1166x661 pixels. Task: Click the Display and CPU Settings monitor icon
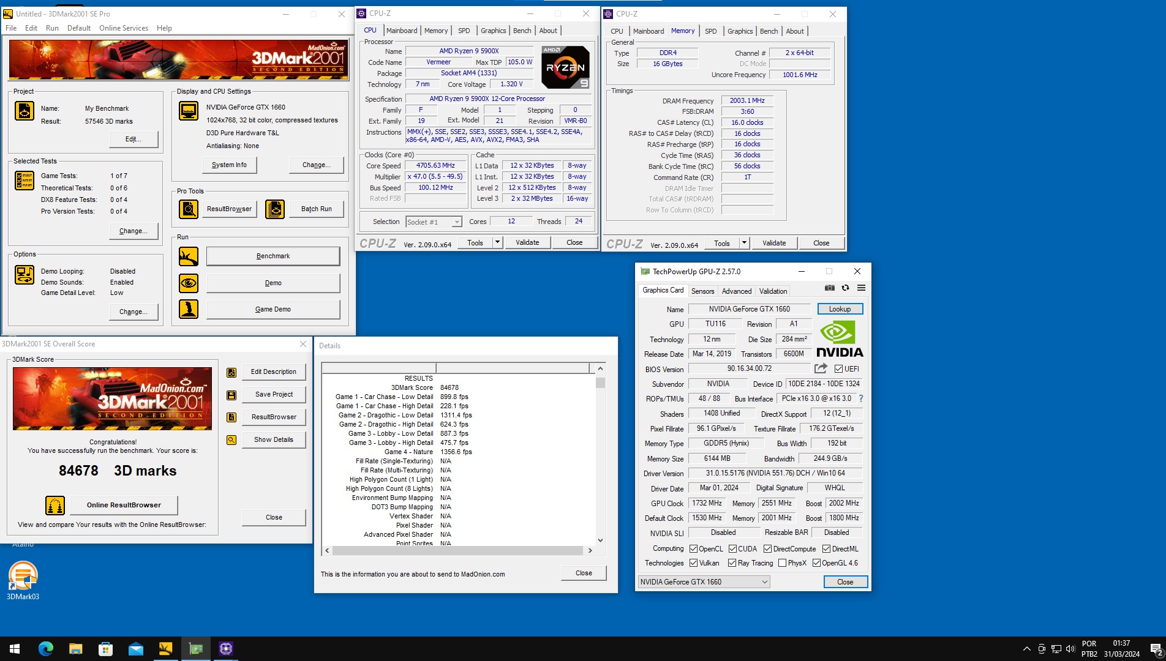[x=189, y=111]
